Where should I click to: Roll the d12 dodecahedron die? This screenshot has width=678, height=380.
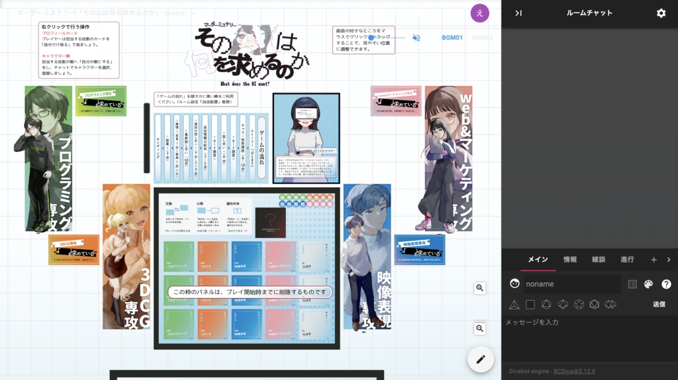[x=579, y=305]
